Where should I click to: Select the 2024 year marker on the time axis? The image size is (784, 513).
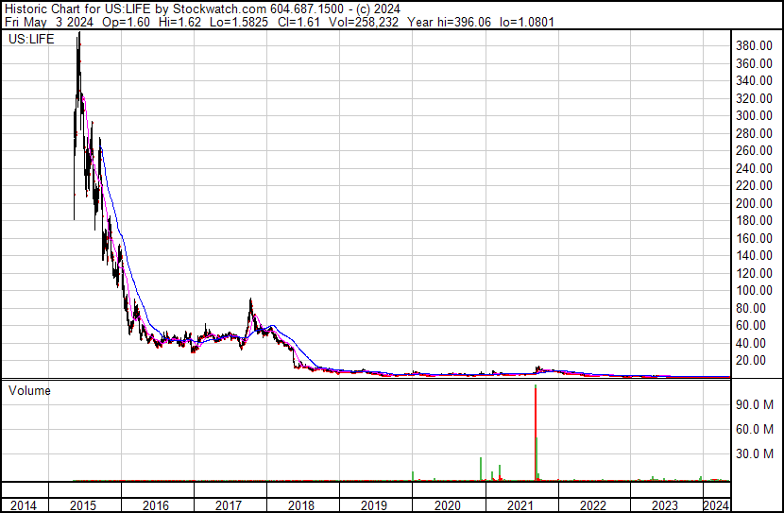(x=716, y=505)
